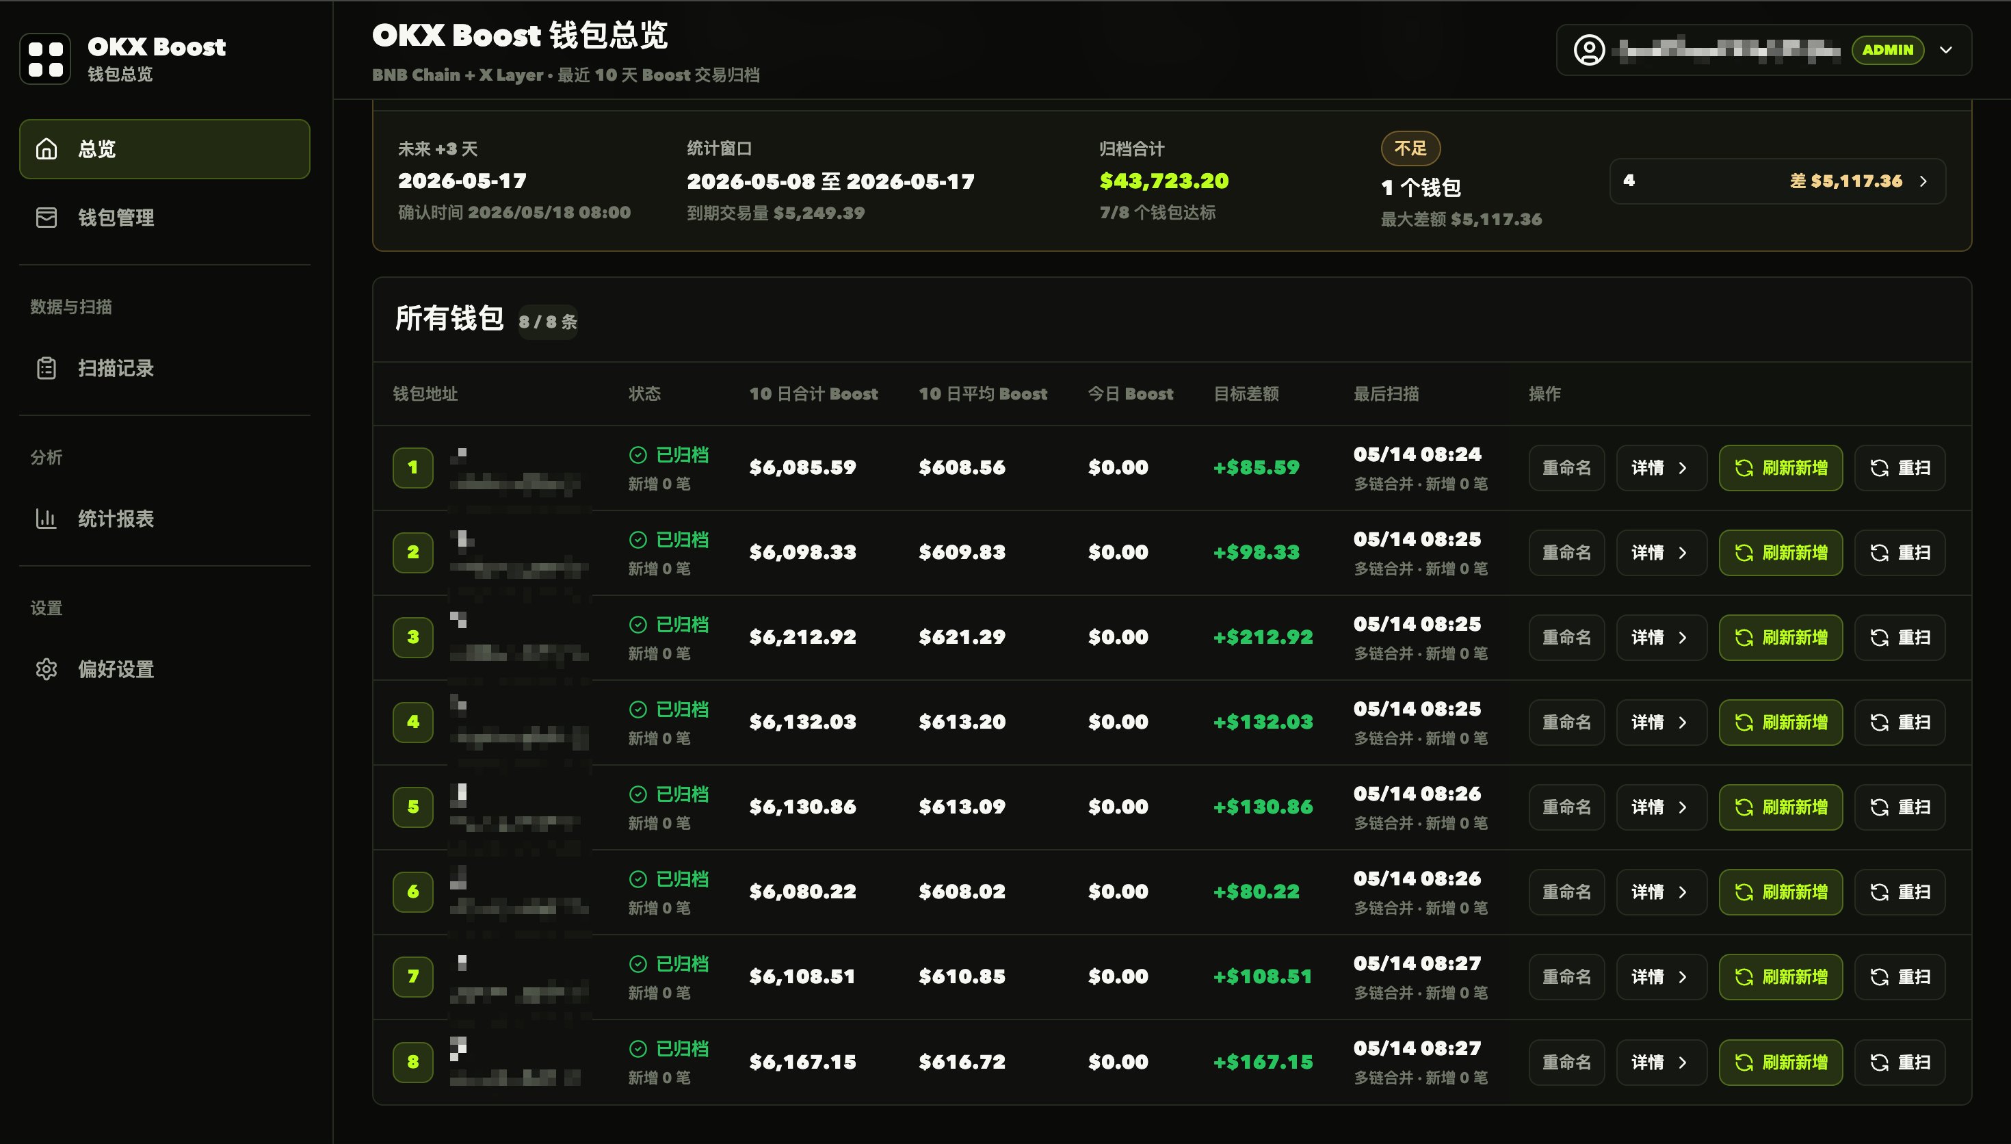Click the 已归档 check icon in row 5
This screenshot has height=1144, width=2011.
[x=638, y=794]
